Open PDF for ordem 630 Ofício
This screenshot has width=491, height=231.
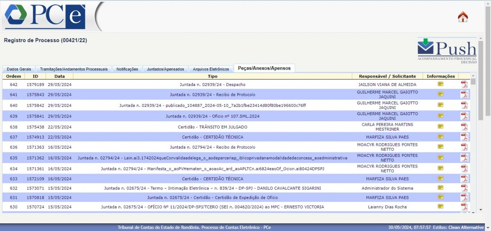coord(464,207)
